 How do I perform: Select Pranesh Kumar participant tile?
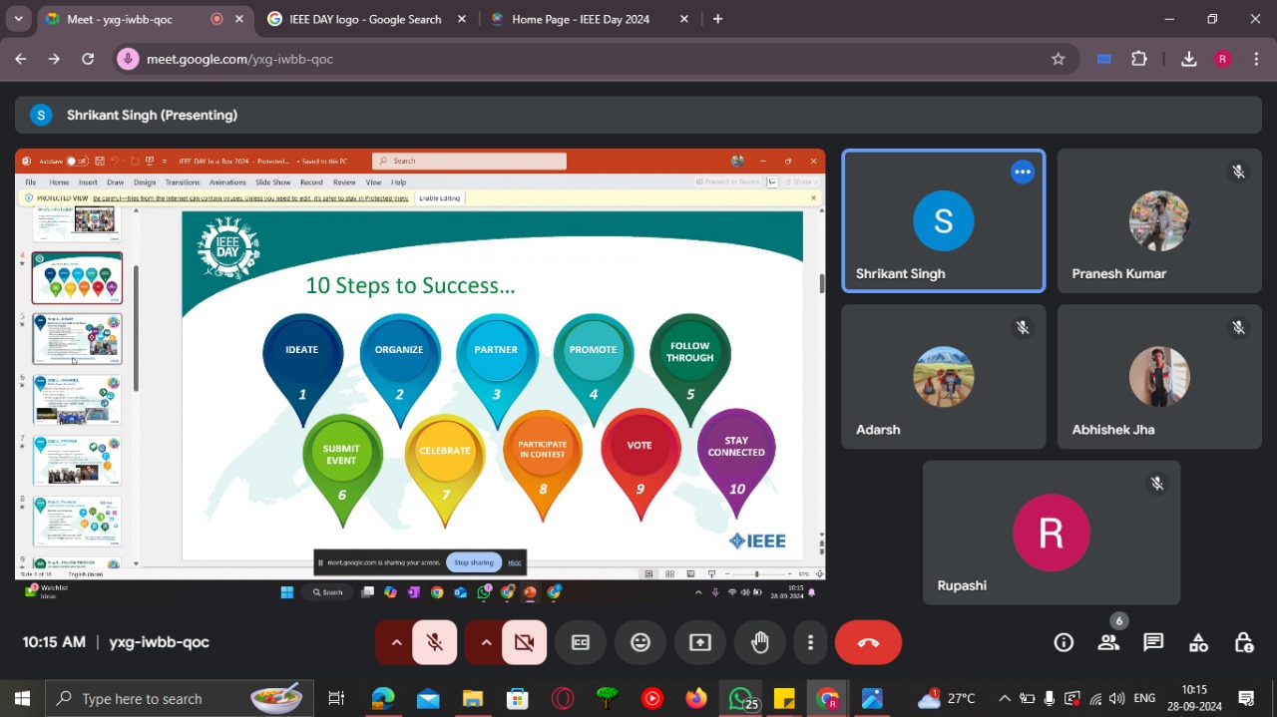coord(1159,220)
